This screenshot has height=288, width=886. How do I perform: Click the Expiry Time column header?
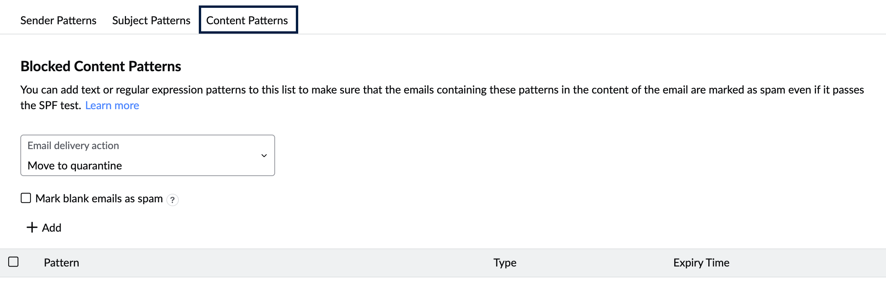701,263
